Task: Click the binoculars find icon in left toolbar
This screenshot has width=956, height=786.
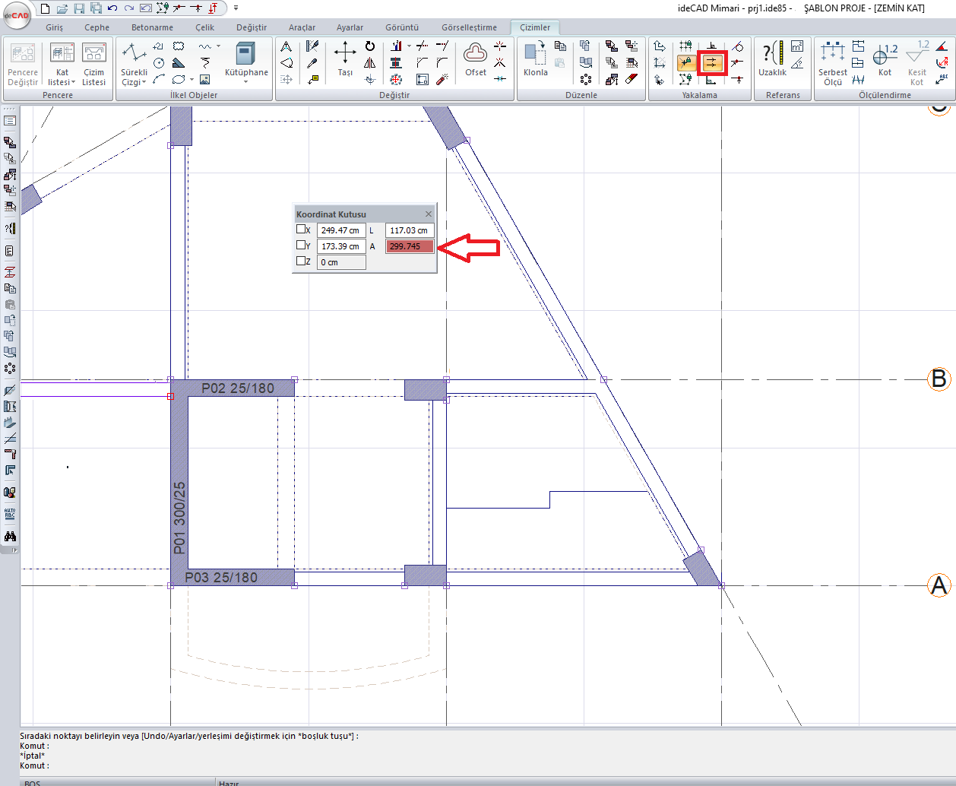Action: [10, 537]
